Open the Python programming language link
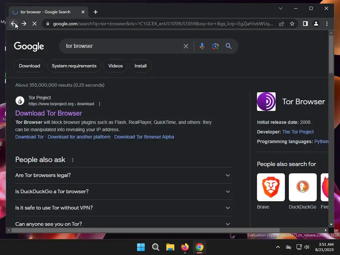 pyautogui.click(x=321, y=141)
